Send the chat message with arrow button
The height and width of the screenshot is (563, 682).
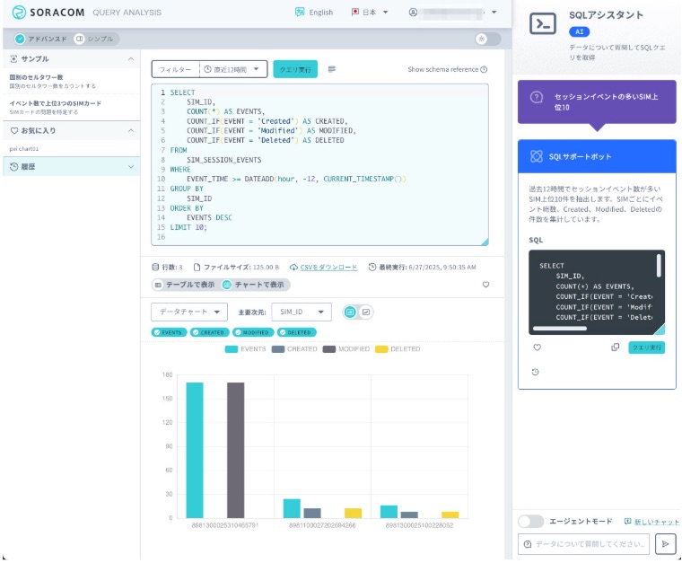tap(666, 544)
